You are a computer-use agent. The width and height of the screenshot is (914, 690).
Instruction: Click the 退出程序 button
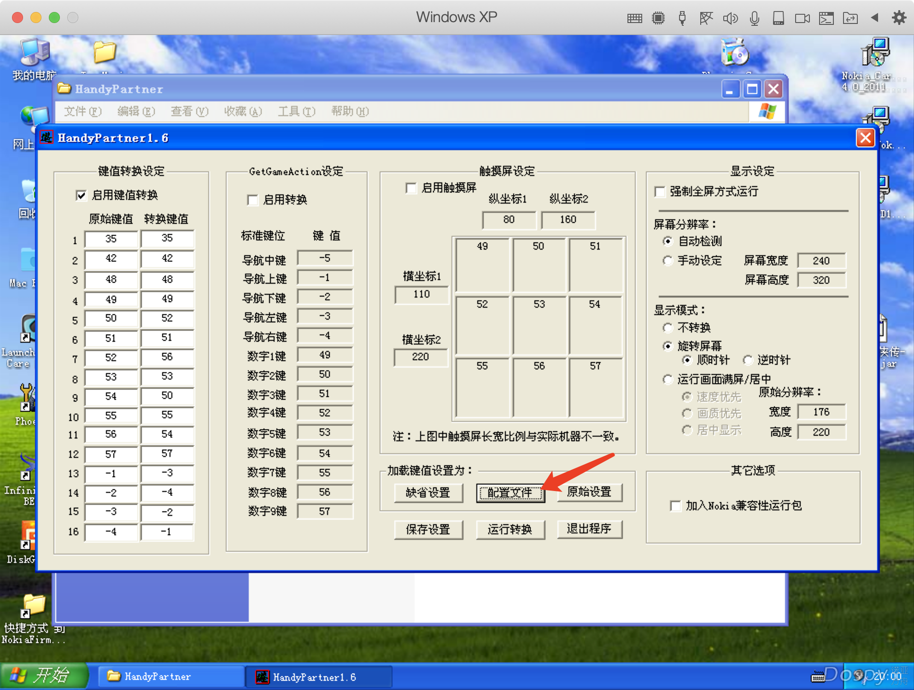point(589,529)
